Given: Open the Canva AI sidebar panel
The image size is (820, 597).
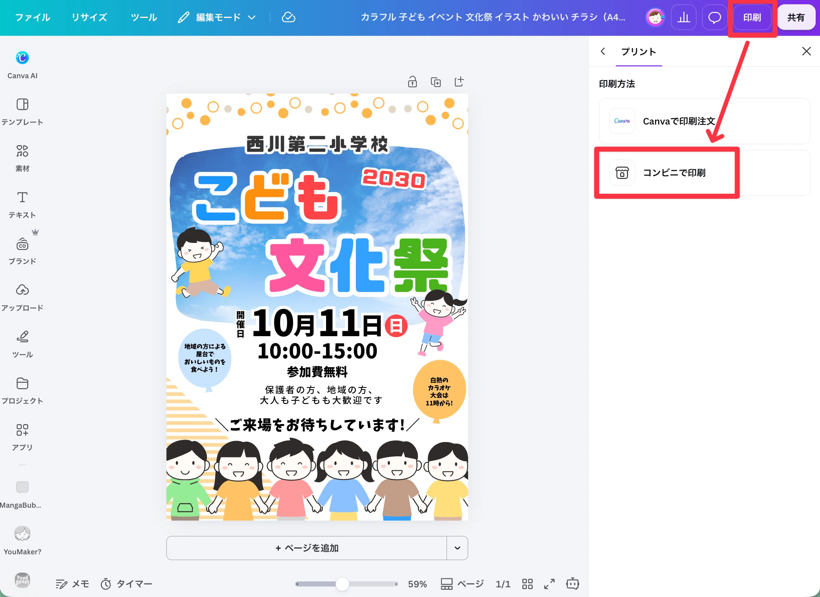Looking at the screenshot, I should coord(22,65).
